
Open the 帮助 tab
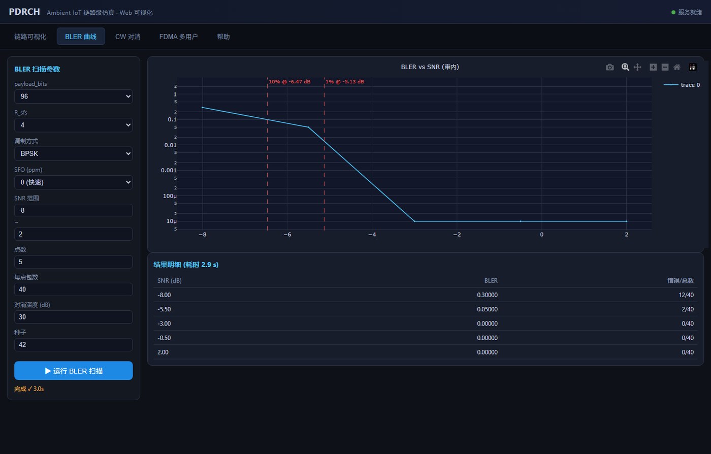(x=223, y=37)
